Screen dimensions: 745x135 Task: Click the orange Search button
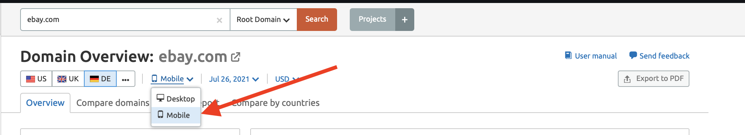[x=317, y=19]
